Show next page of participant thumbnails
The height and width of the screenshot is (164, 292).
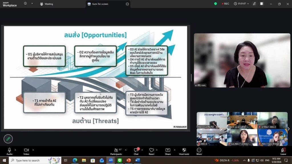pos(289,129)
